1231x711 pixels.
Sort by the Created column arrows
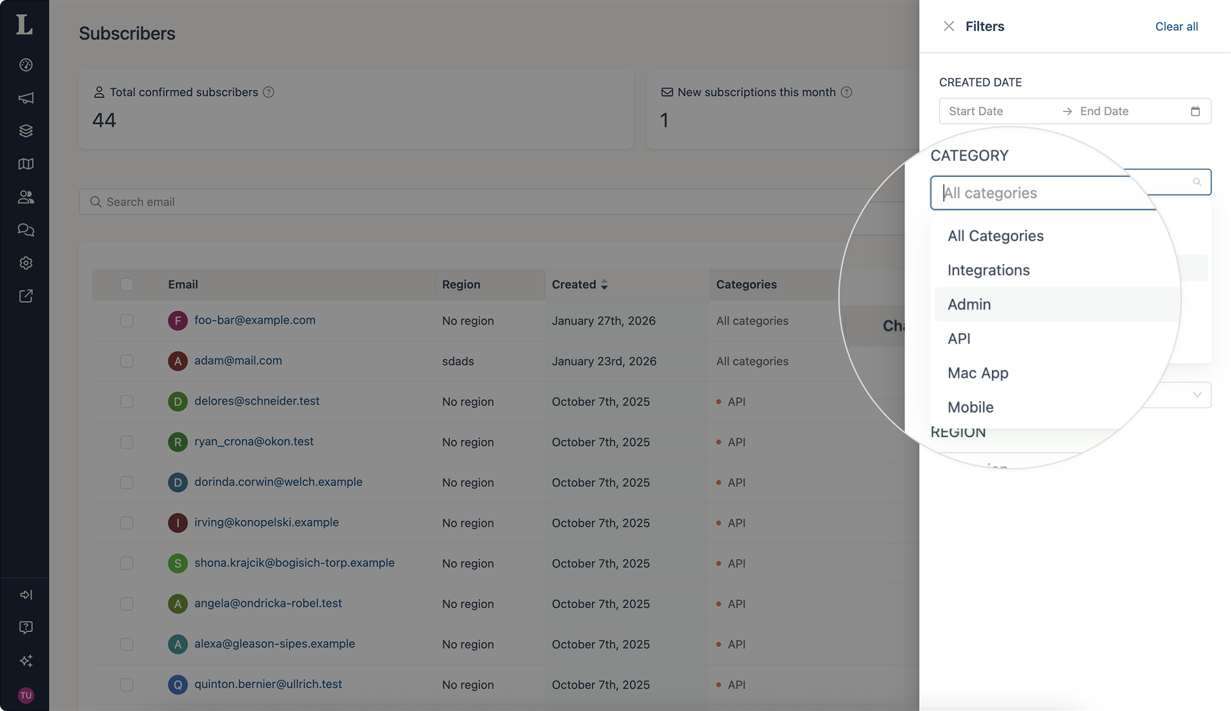coord(605,285)
